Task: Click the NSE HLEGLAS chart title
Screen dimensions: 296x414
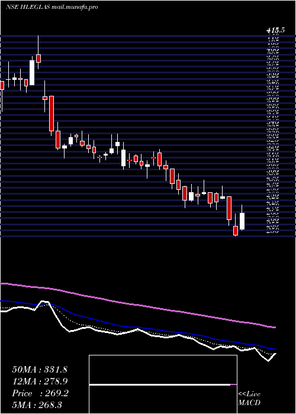Action: pos(27,7)
